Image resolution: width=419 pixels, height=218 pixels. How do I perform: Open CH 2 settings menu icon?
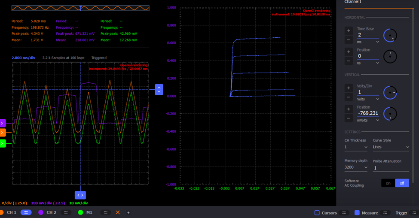[66, 212]
